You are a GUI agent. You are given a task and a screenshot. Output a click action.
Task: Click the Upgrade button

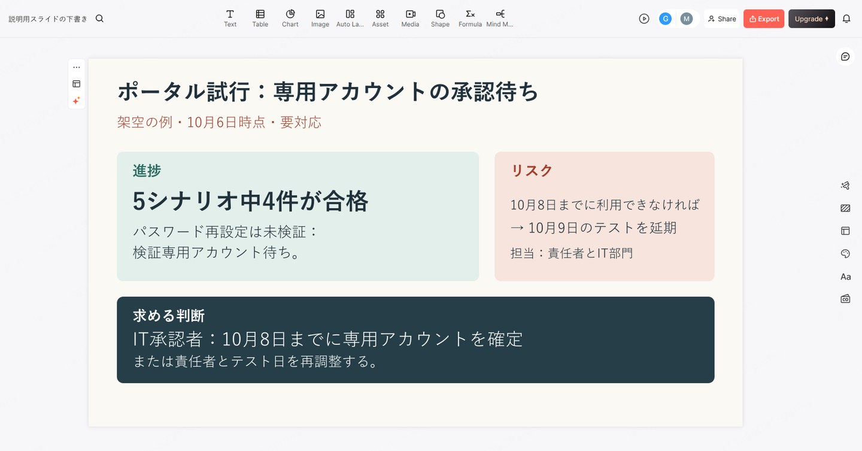pyautogui.click(x=812, y=19)
